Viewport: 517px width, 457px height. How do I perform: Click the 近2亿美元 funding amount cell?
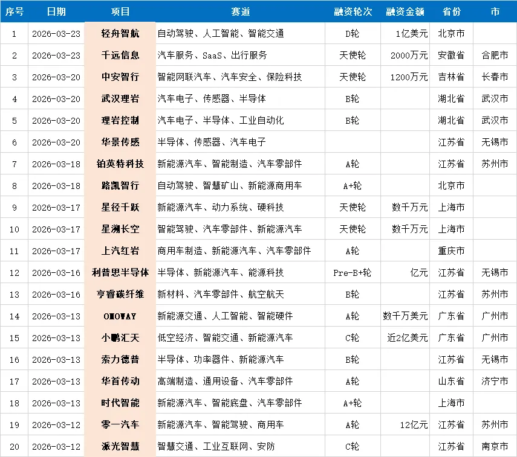click(x=405, y=337)
